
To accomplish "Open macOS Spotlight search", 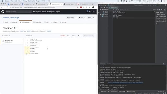I will 159,1.
